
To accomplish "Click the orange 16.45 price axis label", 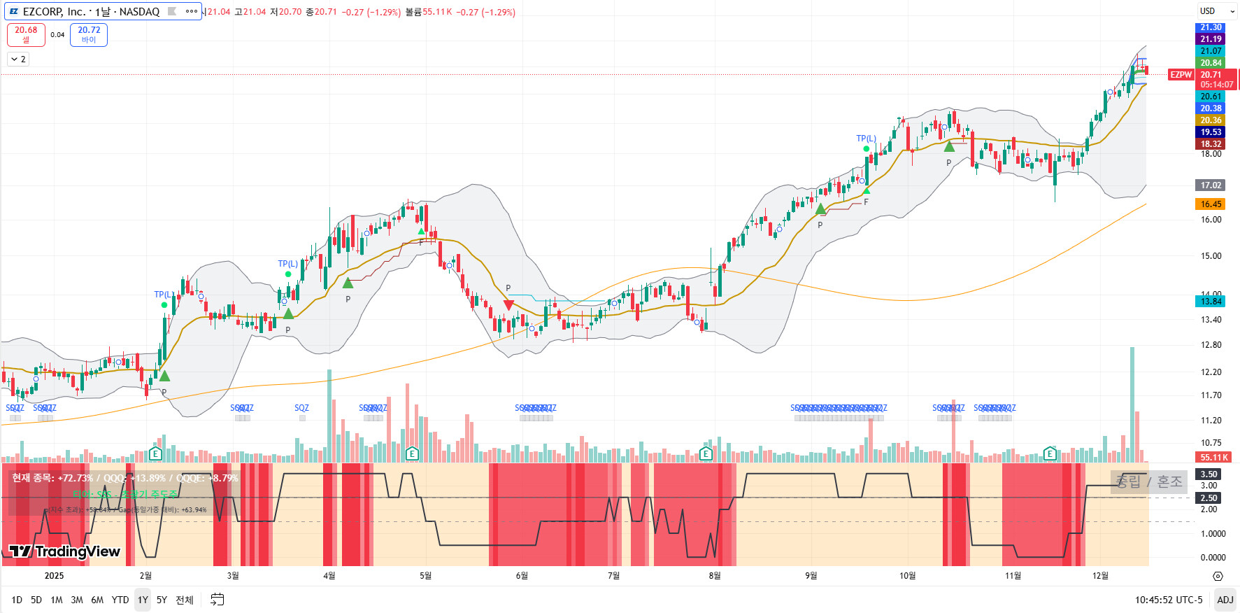I will (x=1211, y=204).
